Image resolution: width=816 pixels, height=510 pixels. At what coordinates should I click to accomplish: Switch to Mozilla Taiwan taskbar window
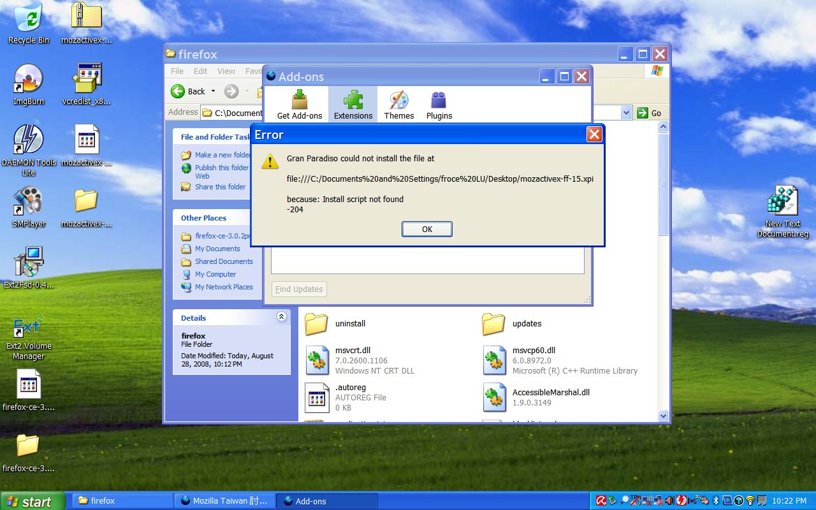tap(225, 501)
